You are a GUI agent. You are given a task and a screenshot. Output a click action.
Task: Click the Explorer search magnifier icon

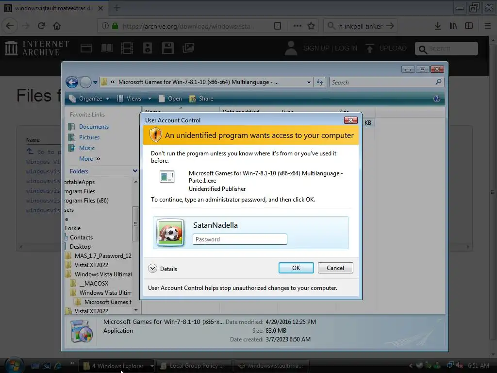pos(438,82)
